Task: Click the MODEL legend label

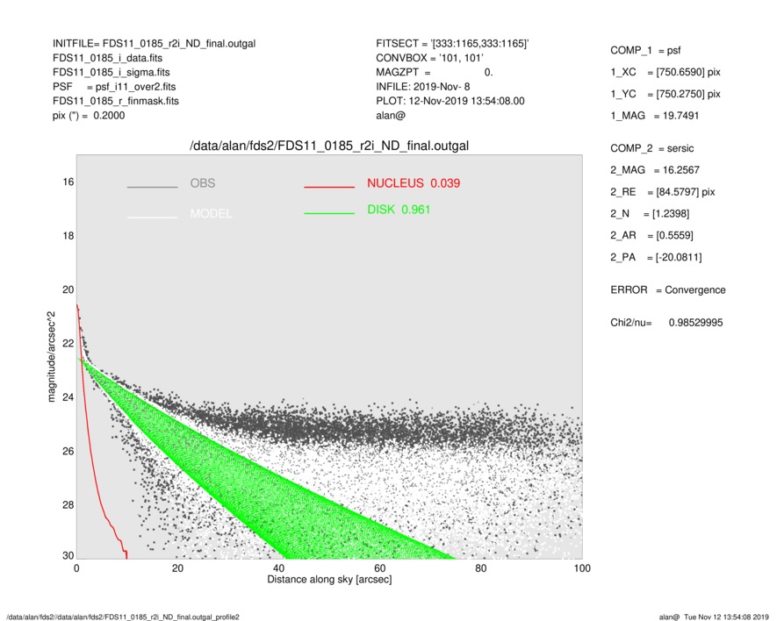Action: point(211,213)
